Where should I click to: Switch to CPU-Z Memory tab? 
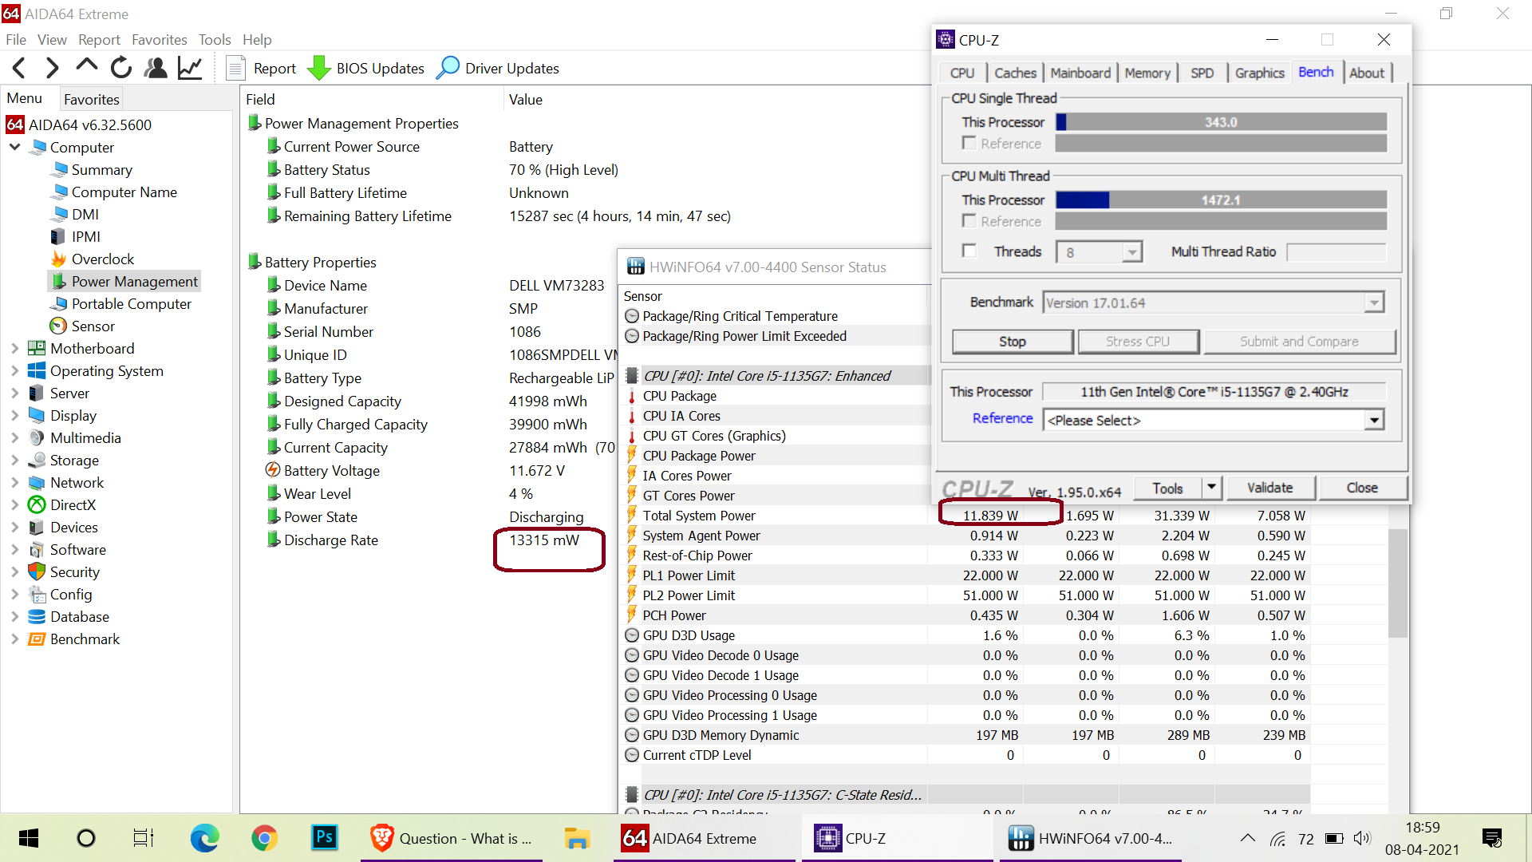click(1147, 73)
